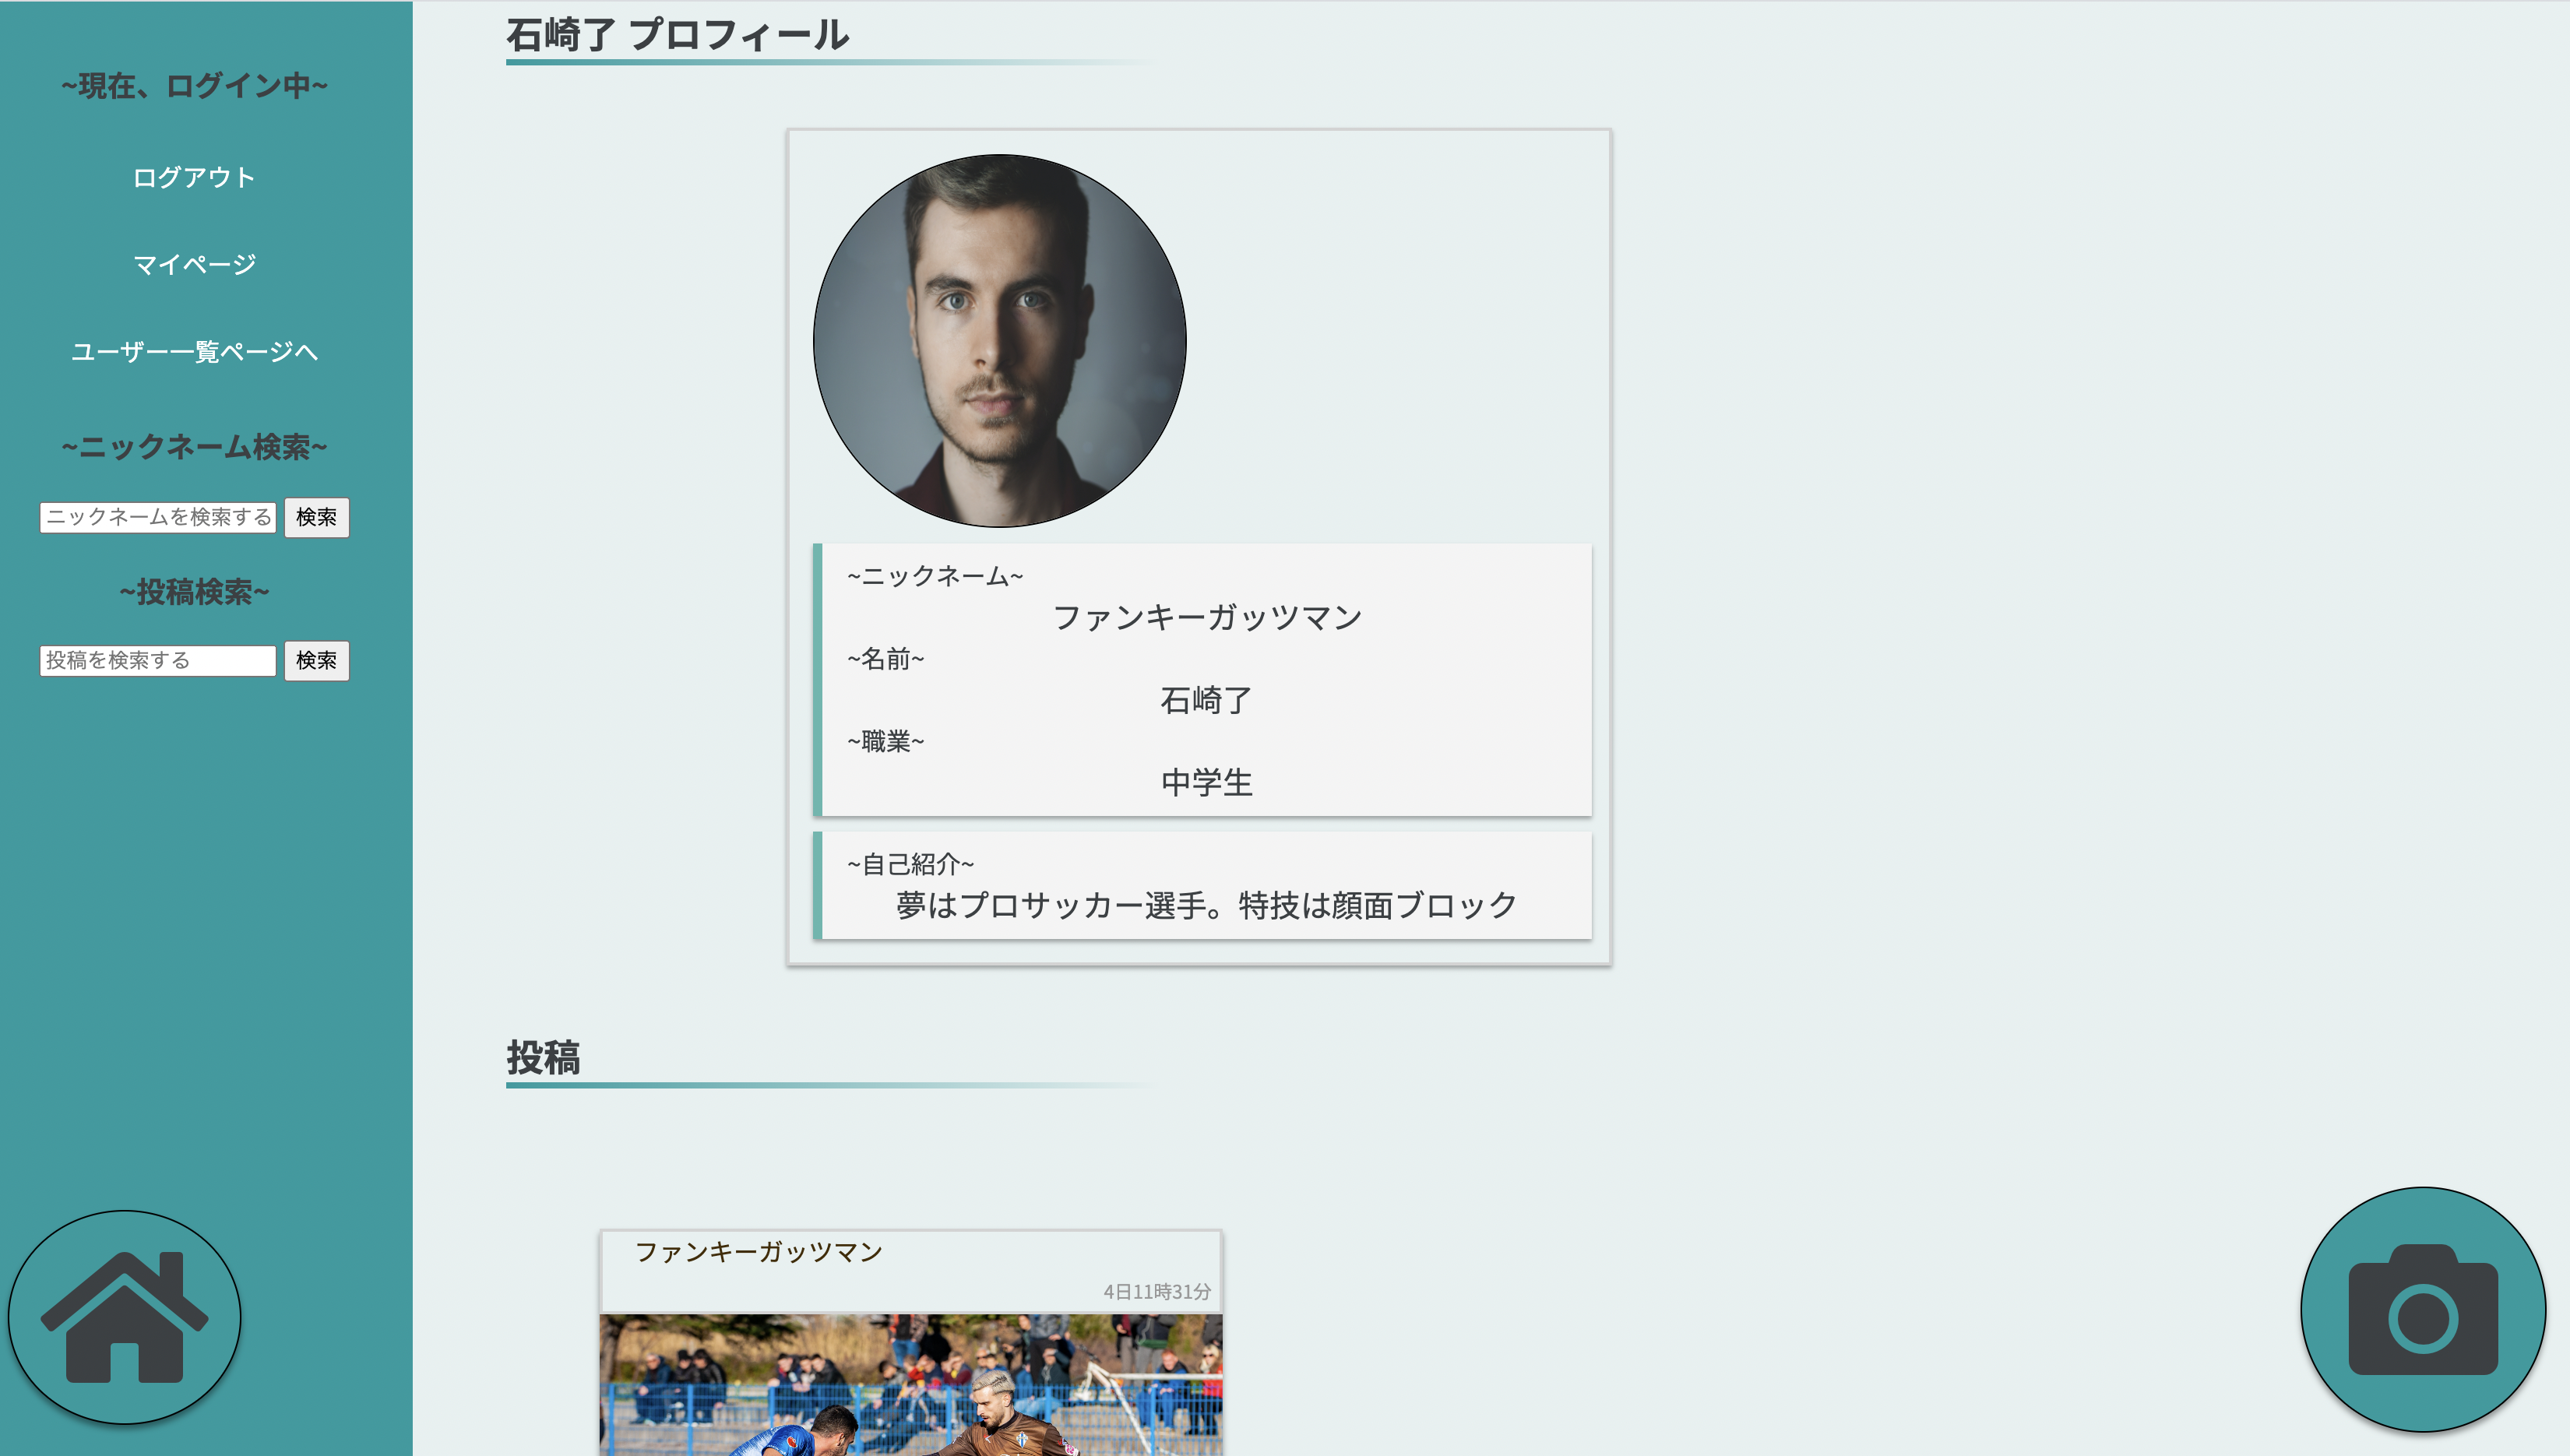The image size is (2570, 1456).
Task: Select ログアウト in the sidebar
Action: 194,176
